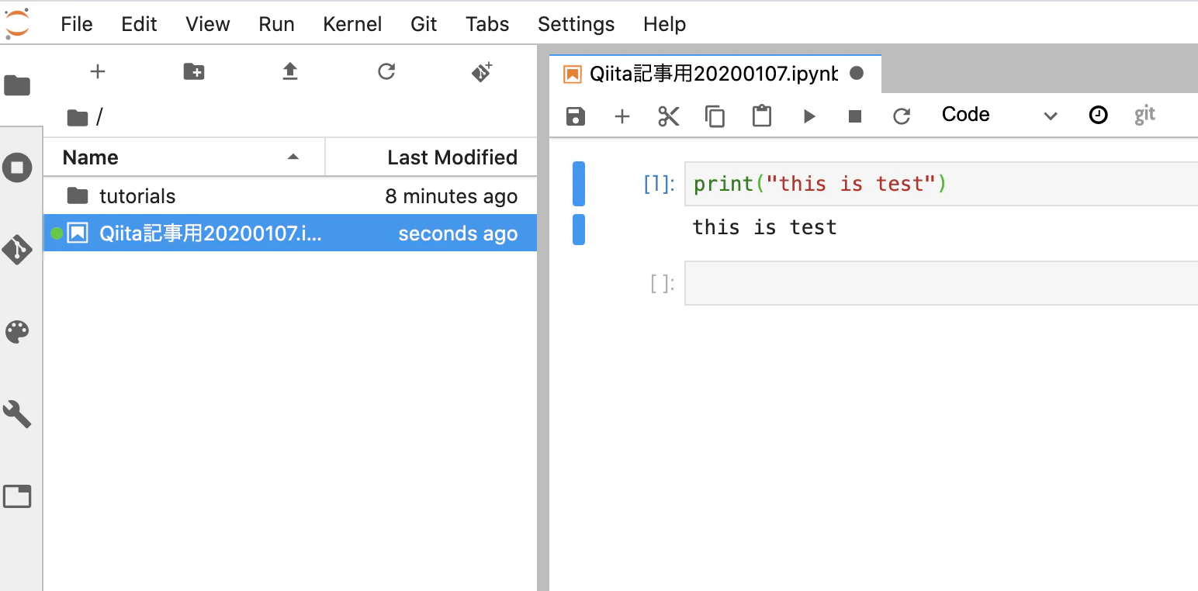This screenshot has width=1198, height=591.
Task: Run the selected cell with play icon
Action: (809, 116)
